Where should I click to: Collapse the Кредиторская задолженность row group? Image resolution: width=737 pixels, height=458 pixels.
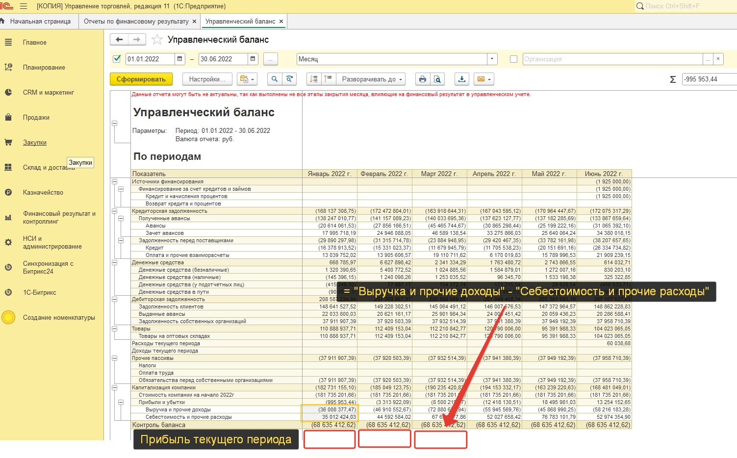(x=114, y=211)
